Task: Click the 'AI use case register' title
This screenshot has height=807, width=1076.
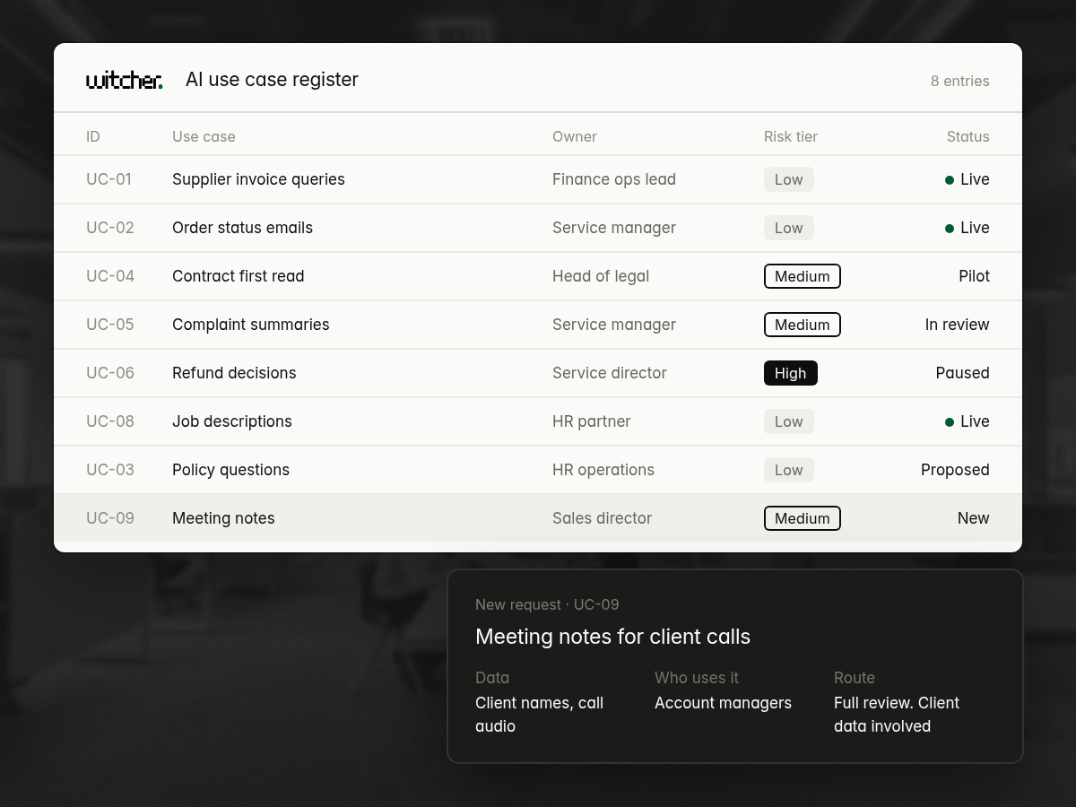Action: (x=272, y=80)
